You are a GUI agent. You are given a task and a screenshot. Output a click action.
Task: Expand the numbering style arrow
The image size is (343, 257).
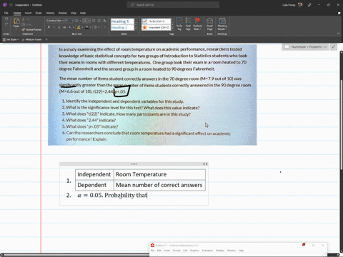89,21
